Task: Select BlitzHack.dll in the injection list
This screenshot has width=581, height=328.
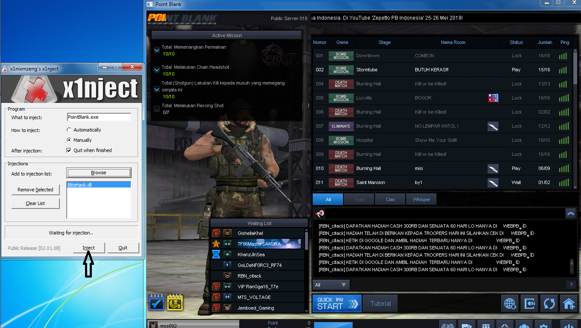Action: (x=99, y=185)
